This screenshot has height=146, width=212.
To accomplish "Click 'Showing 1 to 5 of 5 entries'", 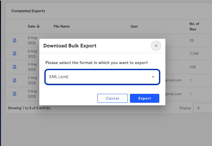I will 29,108.
